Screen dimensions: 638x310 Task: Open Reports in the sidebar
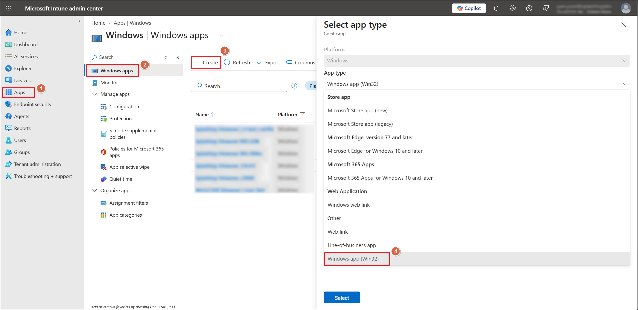tap(18, 128)
